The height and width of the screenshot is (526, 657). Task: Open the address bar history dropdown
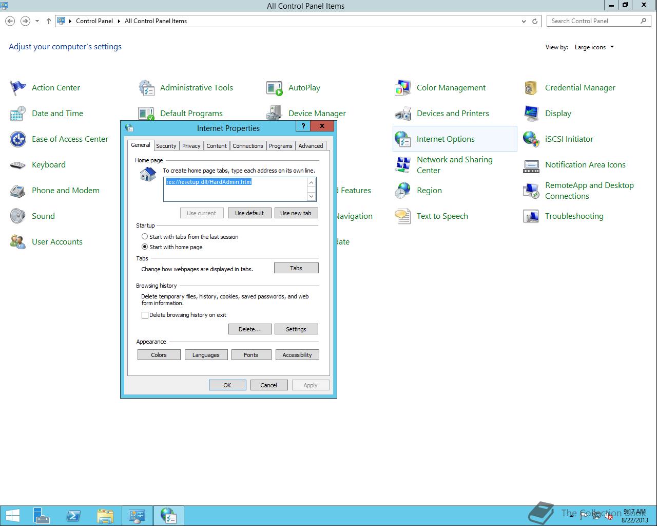click(x=524, y=21)
